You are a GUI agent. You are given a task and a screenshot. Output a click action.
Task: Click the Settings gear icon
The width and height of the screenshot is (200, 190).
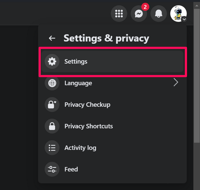click(52, 61)
